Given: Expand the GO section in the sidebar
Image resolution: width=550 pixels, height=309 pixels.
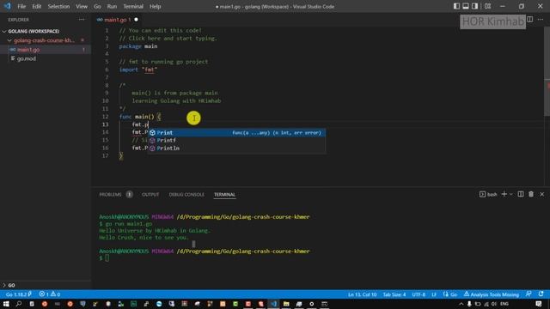Looking at the screenshot, I should pyautogui.click(x=11, y=285).
